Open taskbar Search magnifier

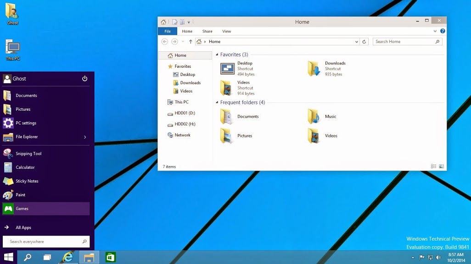click(28, 257)
